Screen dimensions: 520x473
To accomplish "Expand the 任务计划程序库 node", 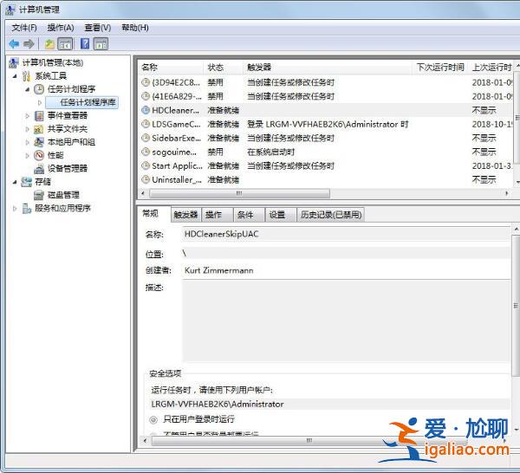I will [x=40, y=103].
